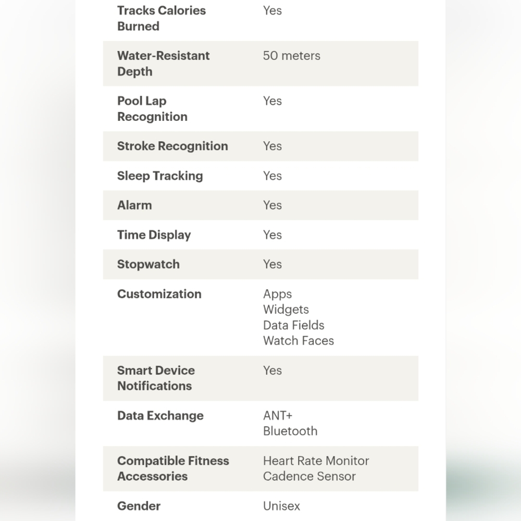Select the Watch Faces value

299,341
